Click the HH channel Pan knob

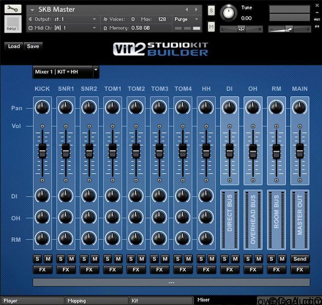pos(206,107)
